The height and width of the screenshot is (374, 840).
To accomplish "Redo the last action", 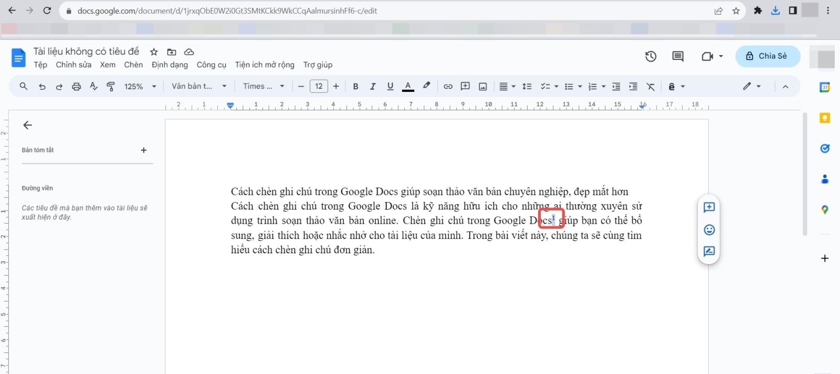I will 59,87.
